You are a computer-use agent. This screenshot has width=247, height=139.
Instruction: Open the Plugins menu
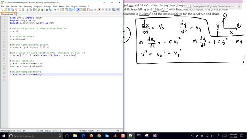(74, 7)
